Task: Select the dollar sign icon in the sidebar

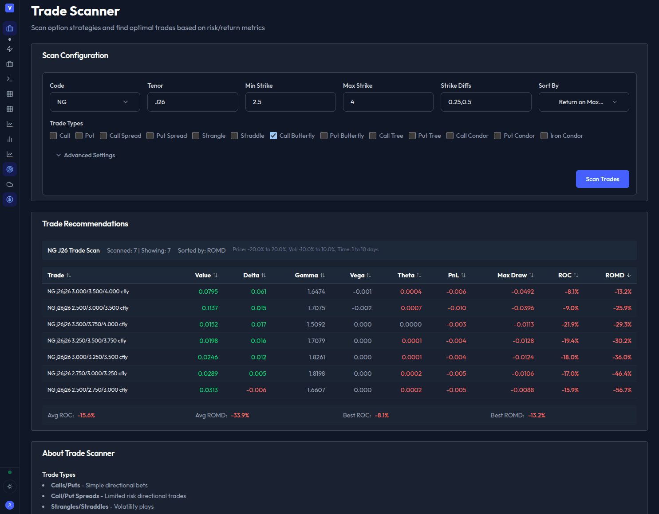Action: pos(10,199)
